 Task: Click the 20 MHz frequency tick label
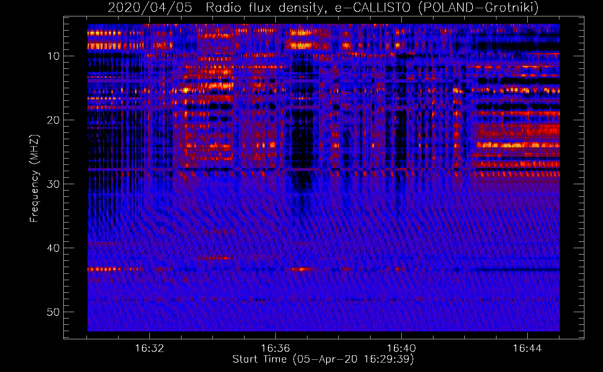tap(54, 120)
